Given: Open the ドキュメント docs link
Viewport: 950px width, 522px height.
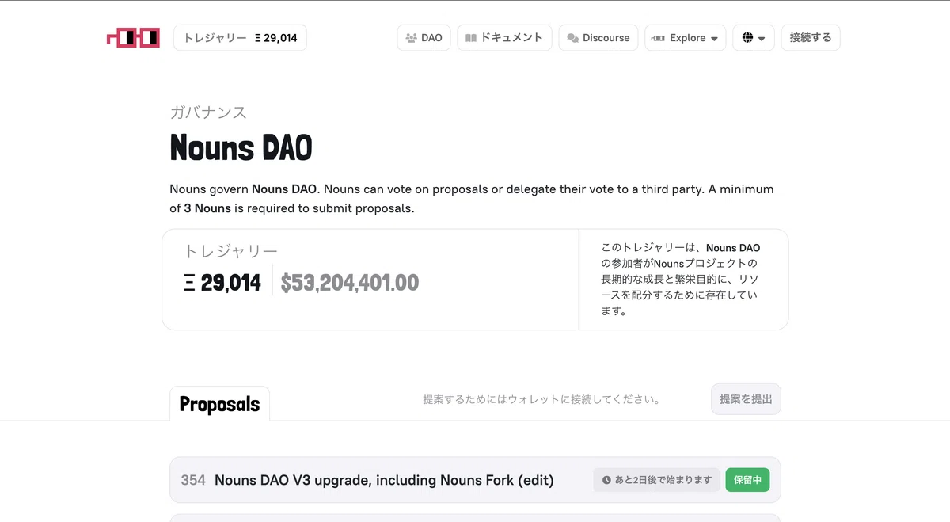Looking at the screenshot, I should coord(504,37).
